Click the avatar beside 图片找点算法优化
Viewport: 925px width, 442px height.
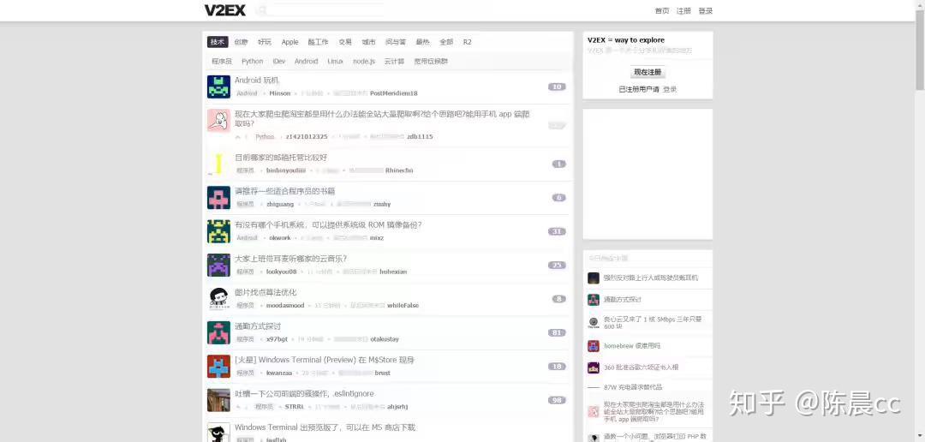click(219, 299)
